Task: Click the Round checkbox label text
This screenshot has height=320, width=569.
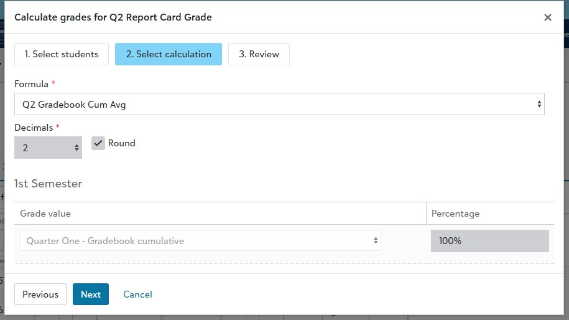Action: coord(121,143)
